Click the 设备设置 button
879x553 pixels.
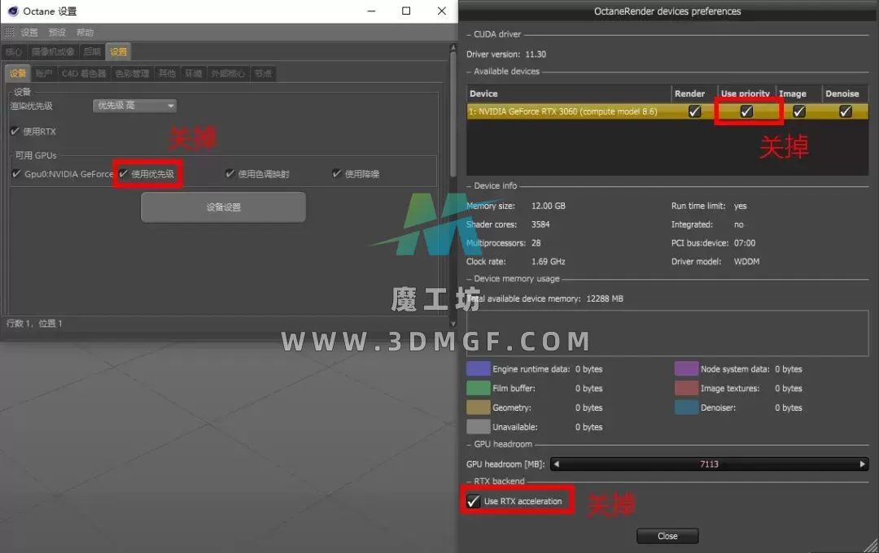click(x=223, y=207)
